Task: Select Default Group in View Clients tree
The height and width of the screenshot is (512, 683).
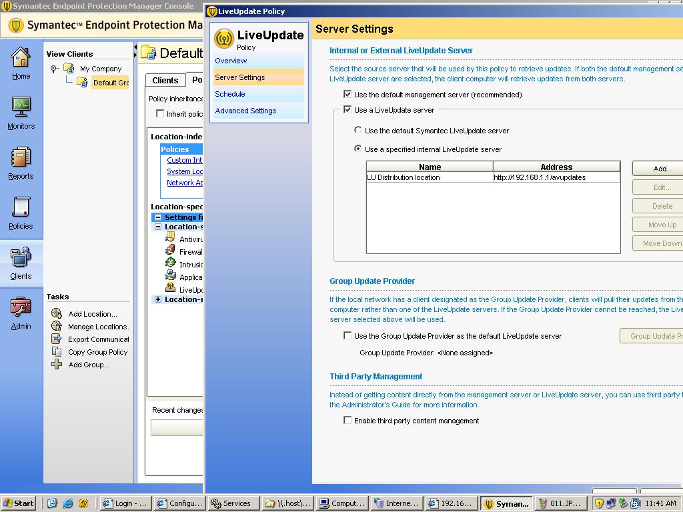Action: pyautogui.click(x=111, y=82)
